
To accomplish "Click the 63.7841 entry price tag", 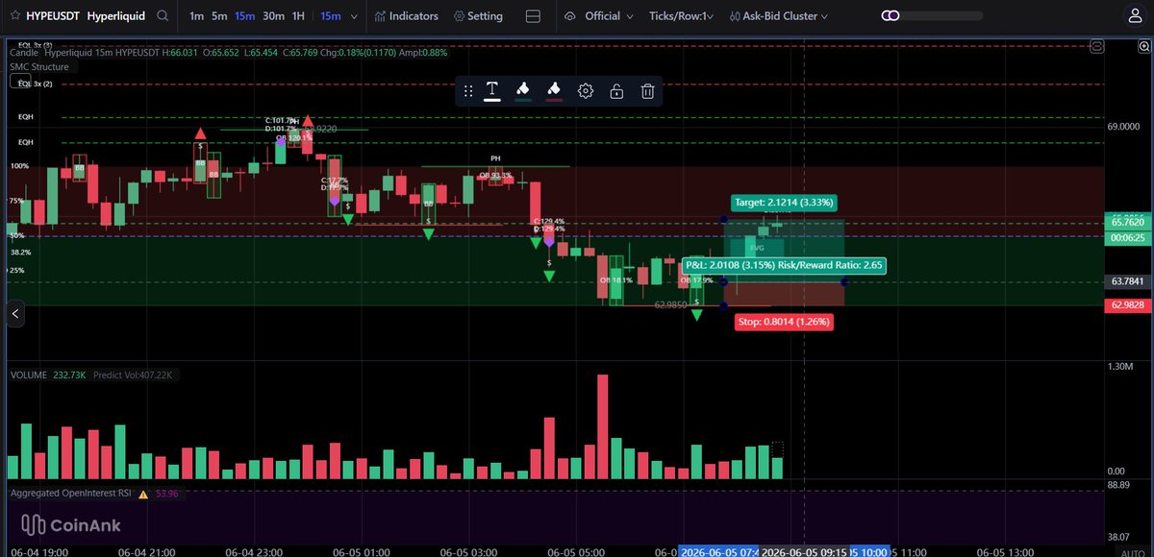I will coord(1127,281).
